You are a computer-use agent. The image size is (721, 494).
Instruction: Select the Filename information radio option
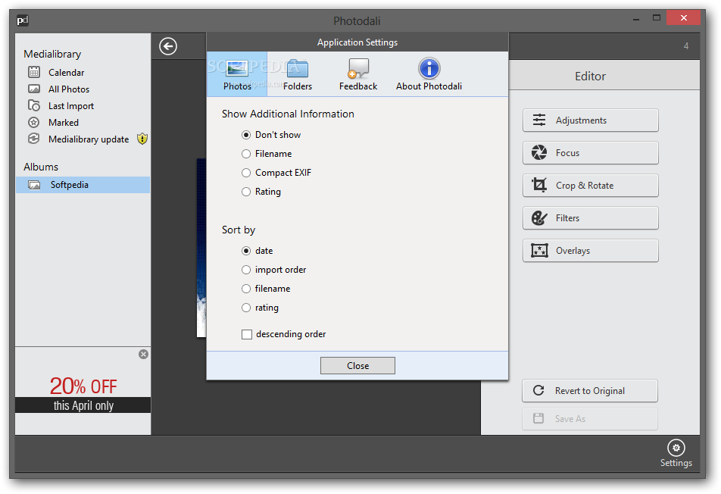[246, 154]
